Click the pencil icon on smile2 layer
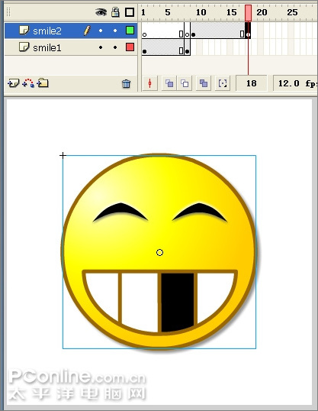The image size is (318, 411). pyautogui.click(x=87, y=31)
